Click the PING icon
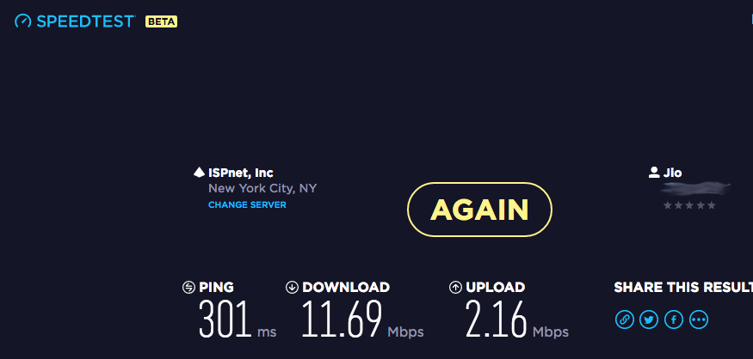The height and width of the screenshot is (359, 753). click(189, 288)
